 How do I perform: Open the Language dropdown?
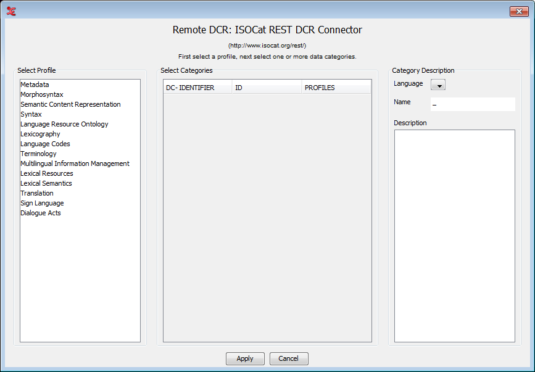438,85
